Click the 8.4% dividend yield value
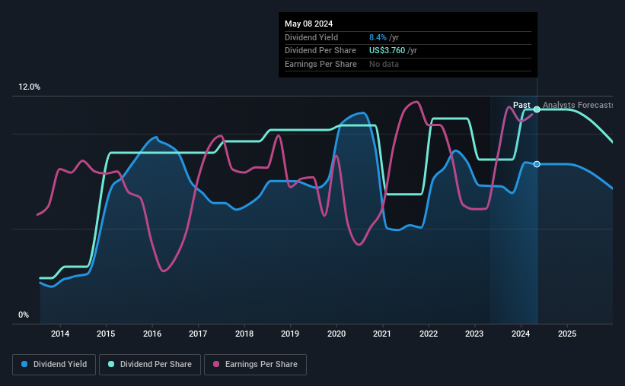This screenshot has width=625, height=386. point(378,37)
